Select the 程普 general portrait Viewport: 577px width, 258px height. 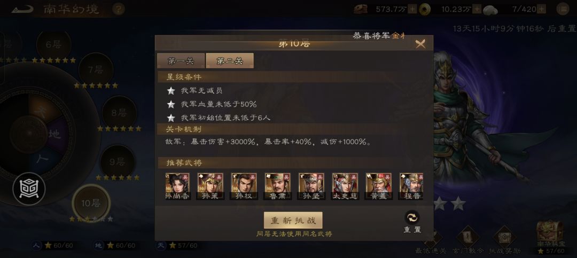tap(411, 186)
